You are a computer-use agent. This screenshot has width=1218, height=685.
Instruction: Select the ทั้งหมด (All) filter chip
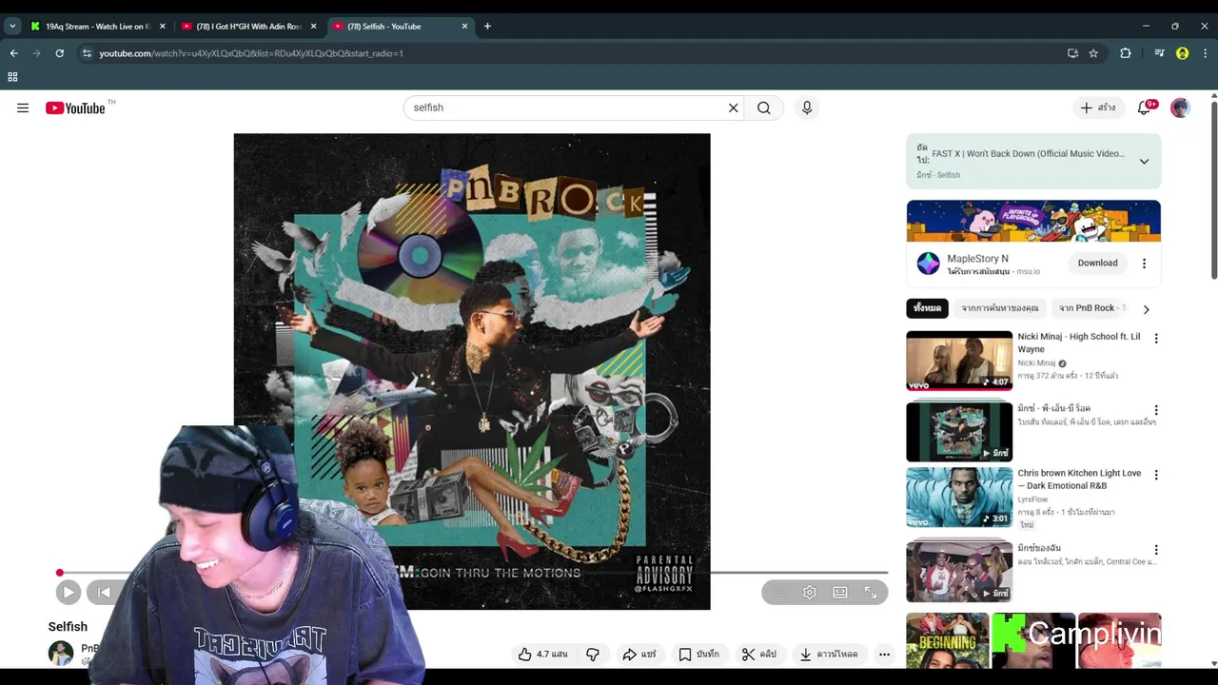pos(928,308)
